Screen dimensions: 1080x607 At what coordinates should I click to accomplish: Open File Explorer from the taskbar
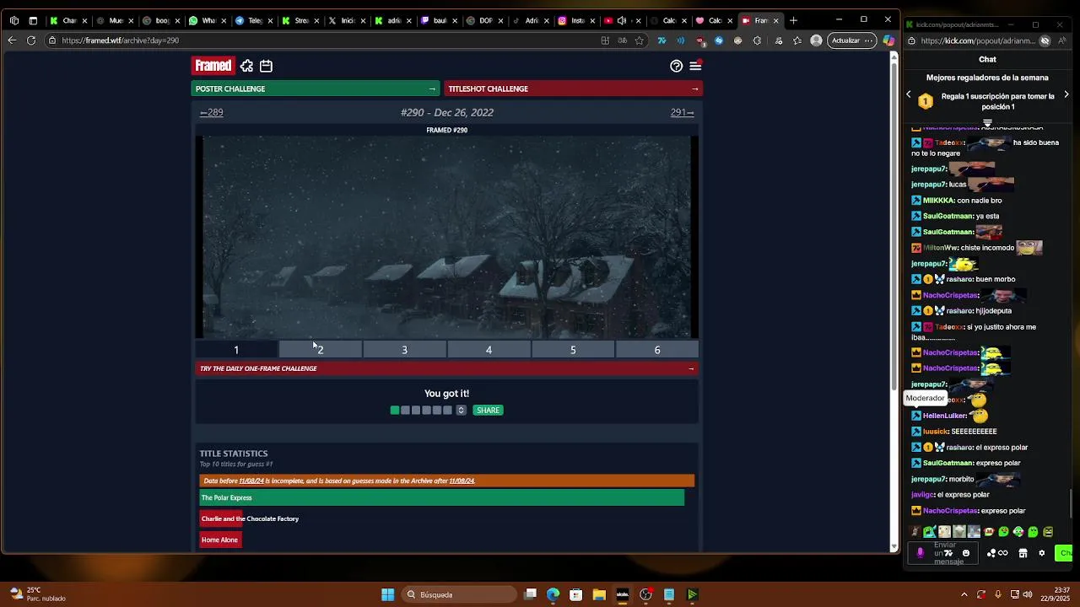click(x=599, y=594)
